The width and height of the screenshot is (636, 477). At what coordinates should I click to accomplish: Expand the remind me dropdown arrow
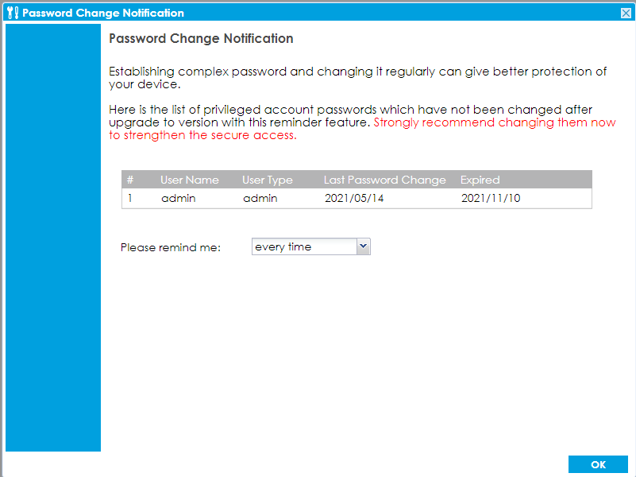coord(364,246)
